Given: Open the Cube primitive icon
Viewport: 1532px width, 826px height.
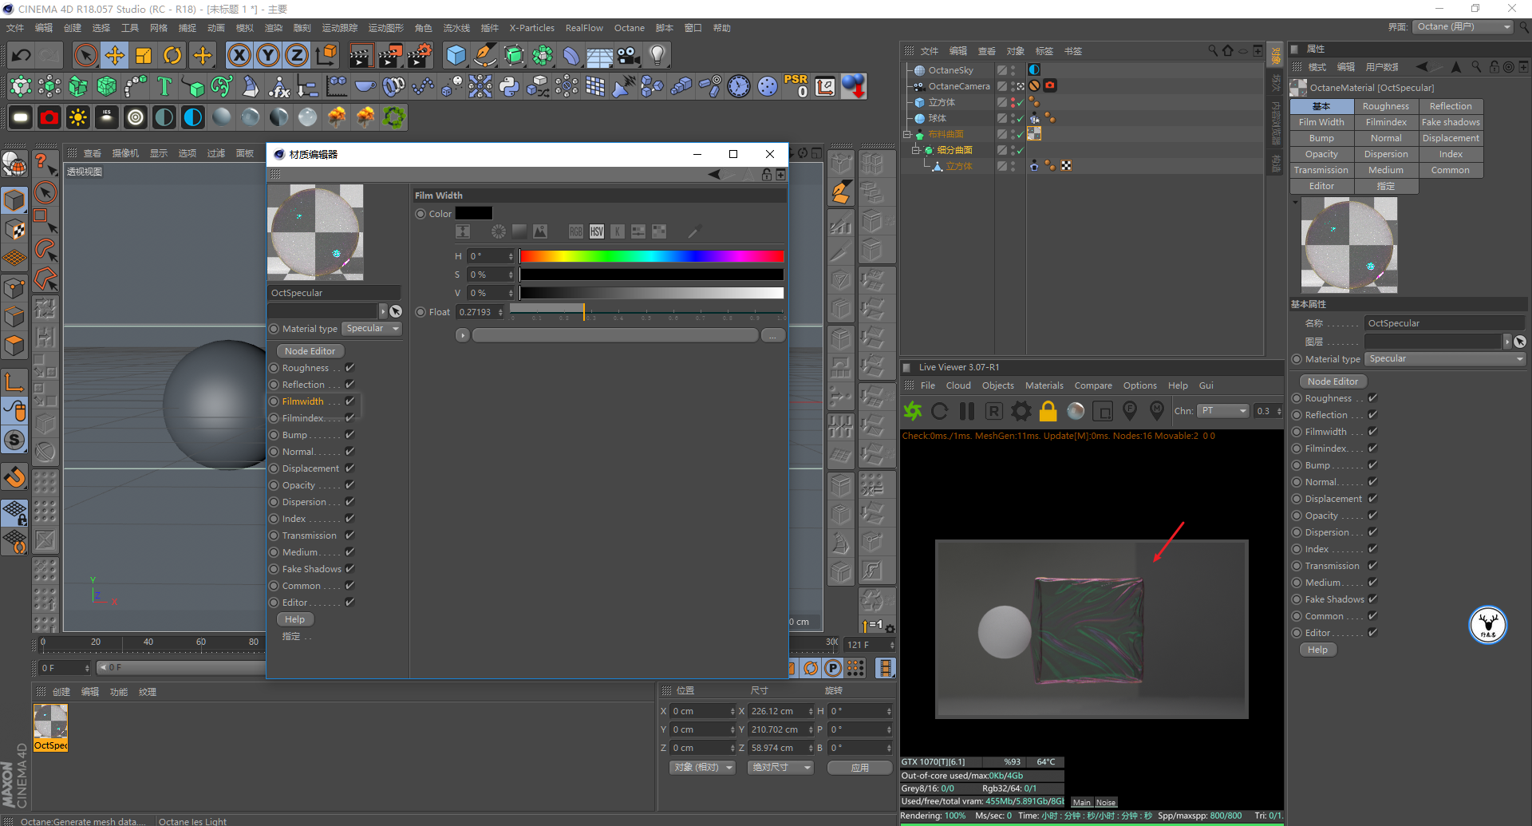Looking at the screenshot, I should coord(456,55).
